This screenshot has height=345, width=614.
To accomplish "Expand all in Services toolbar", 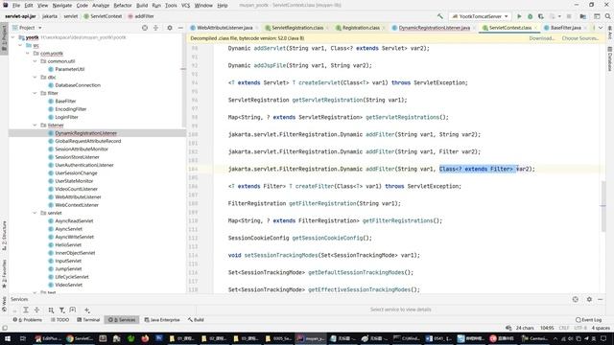I will pos(26,310).
